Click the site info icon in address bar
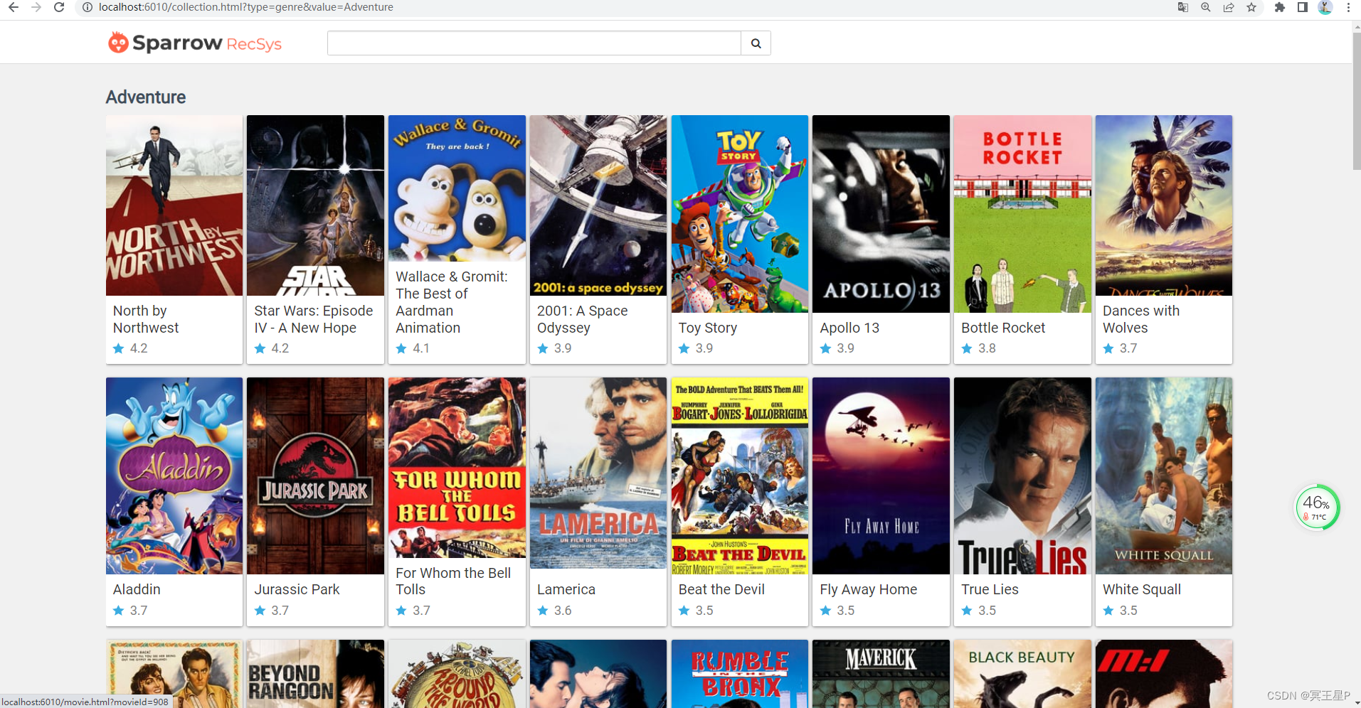The height and width of the screenshot is (708, 1361). [88, 7]
